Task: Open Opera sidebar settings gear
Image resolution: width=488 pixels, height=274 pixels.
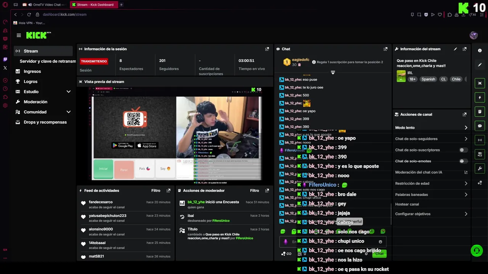Action: (x=5, y=105)
